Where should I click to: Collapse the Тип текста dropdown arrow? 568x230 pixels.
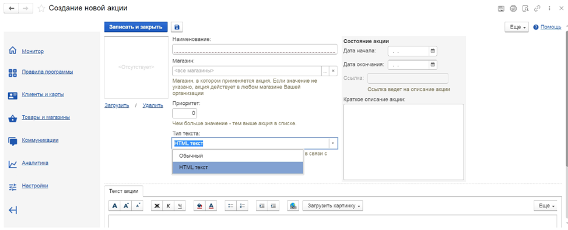(333, 143)
